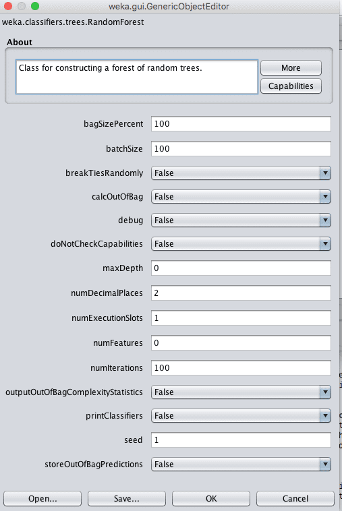Confirm settings with OK button

[x=211, y=499]
